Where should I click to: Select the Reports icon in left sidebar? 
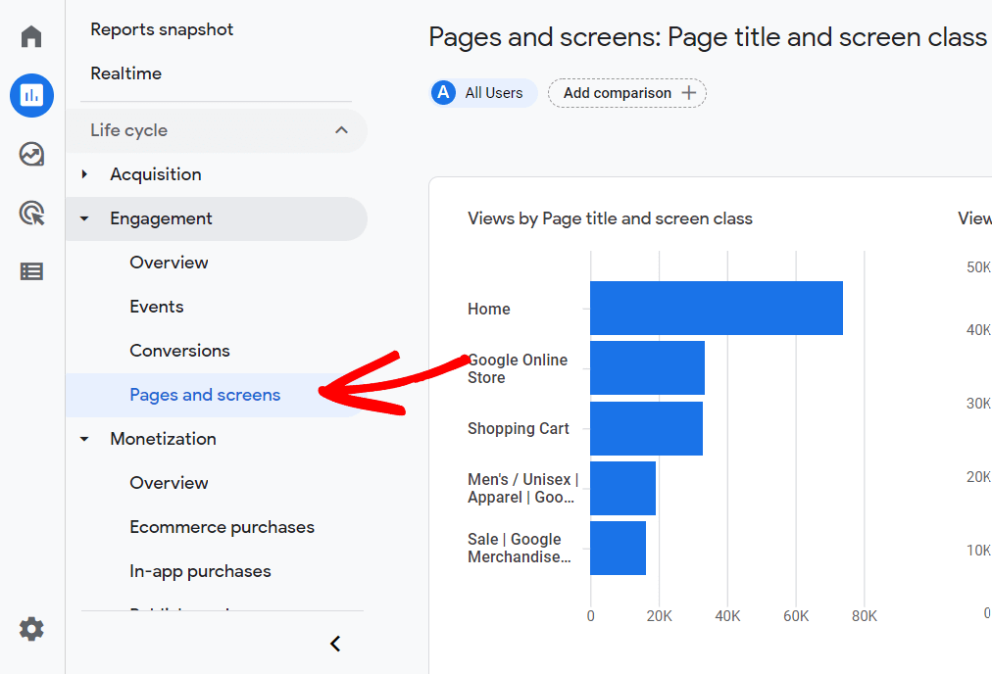click(x=31, y=95)
